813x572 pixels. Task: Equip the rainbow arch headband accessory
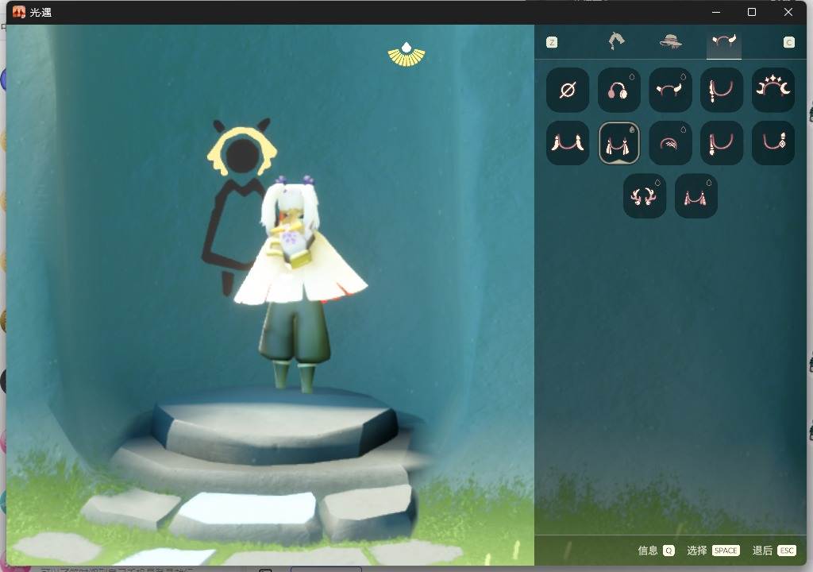click(670, 143)
